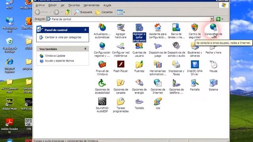The image size is (253, 142).
Task: Click the Atrás back button
Action: coord(42,12)
